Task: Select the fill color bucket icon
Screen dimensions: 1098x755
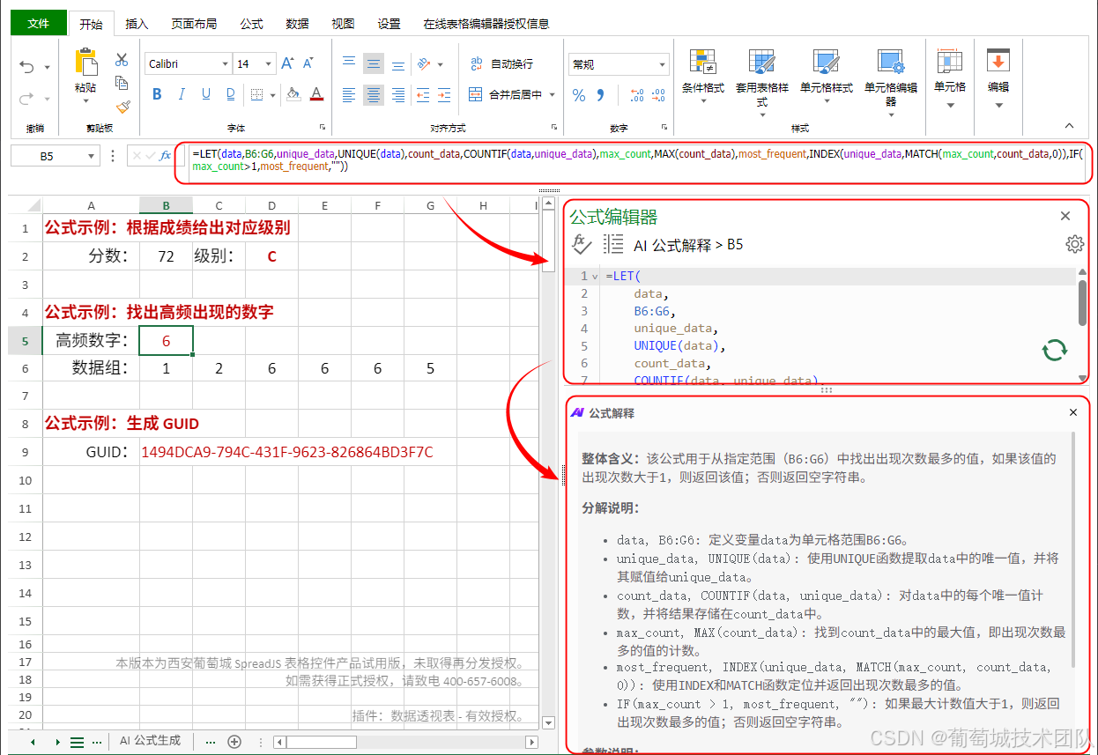Action: [x=293, y=94]
